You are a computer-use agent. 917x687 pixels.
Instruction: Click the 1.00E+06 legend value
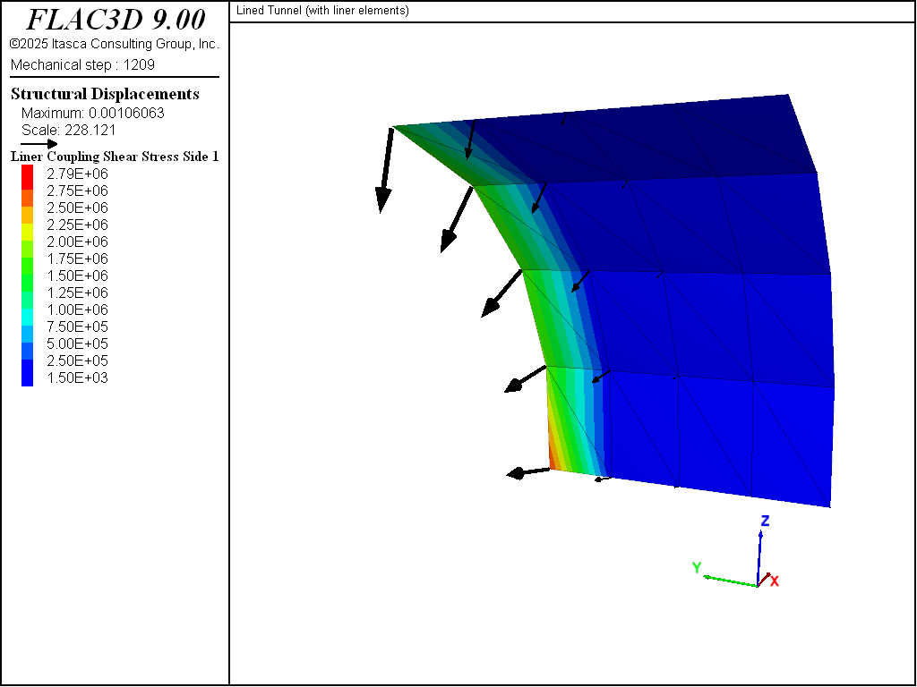click(77, 309)
